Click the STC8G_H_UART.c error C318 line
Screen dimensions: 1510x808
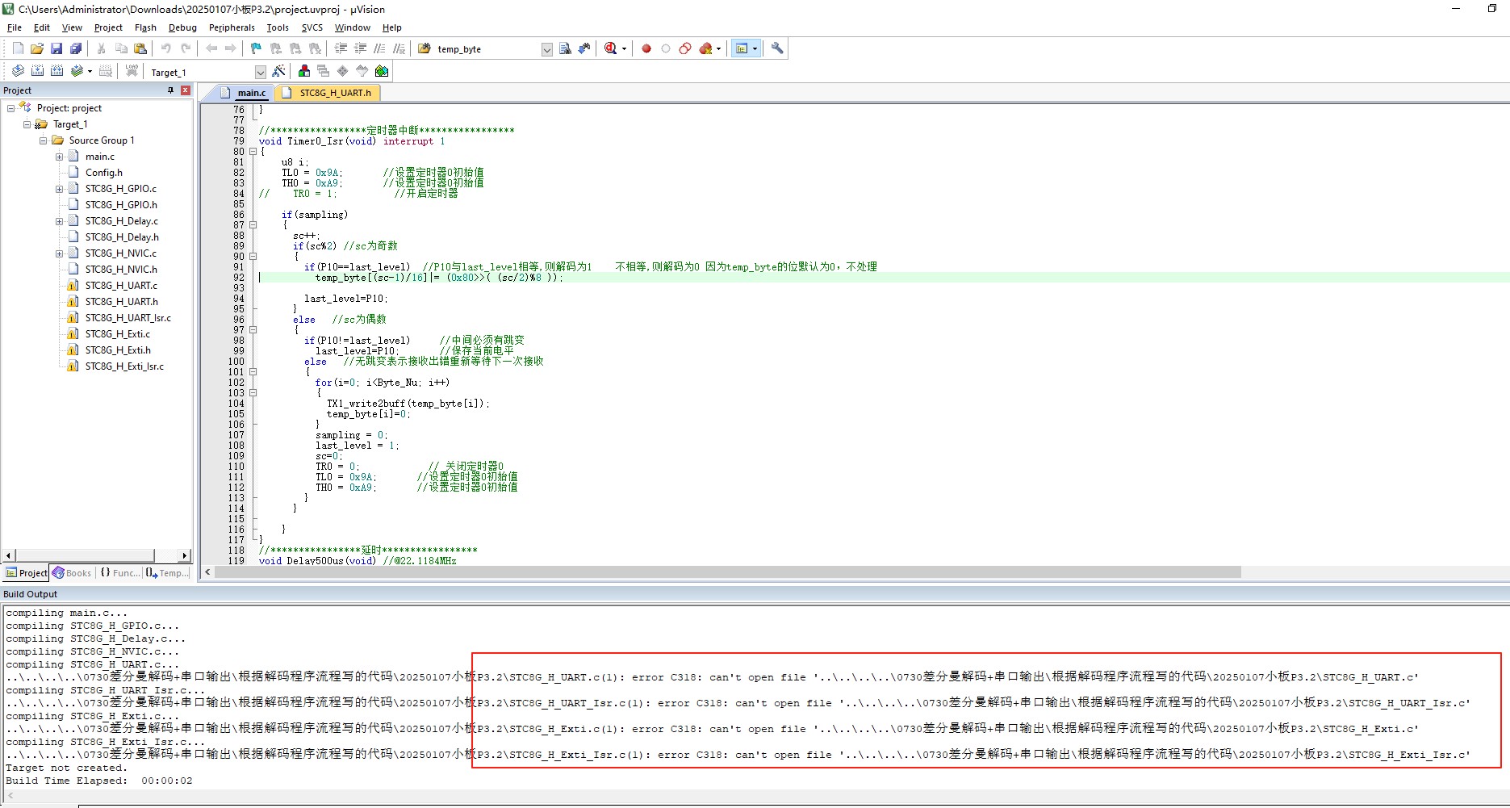(x=712, y=677)
